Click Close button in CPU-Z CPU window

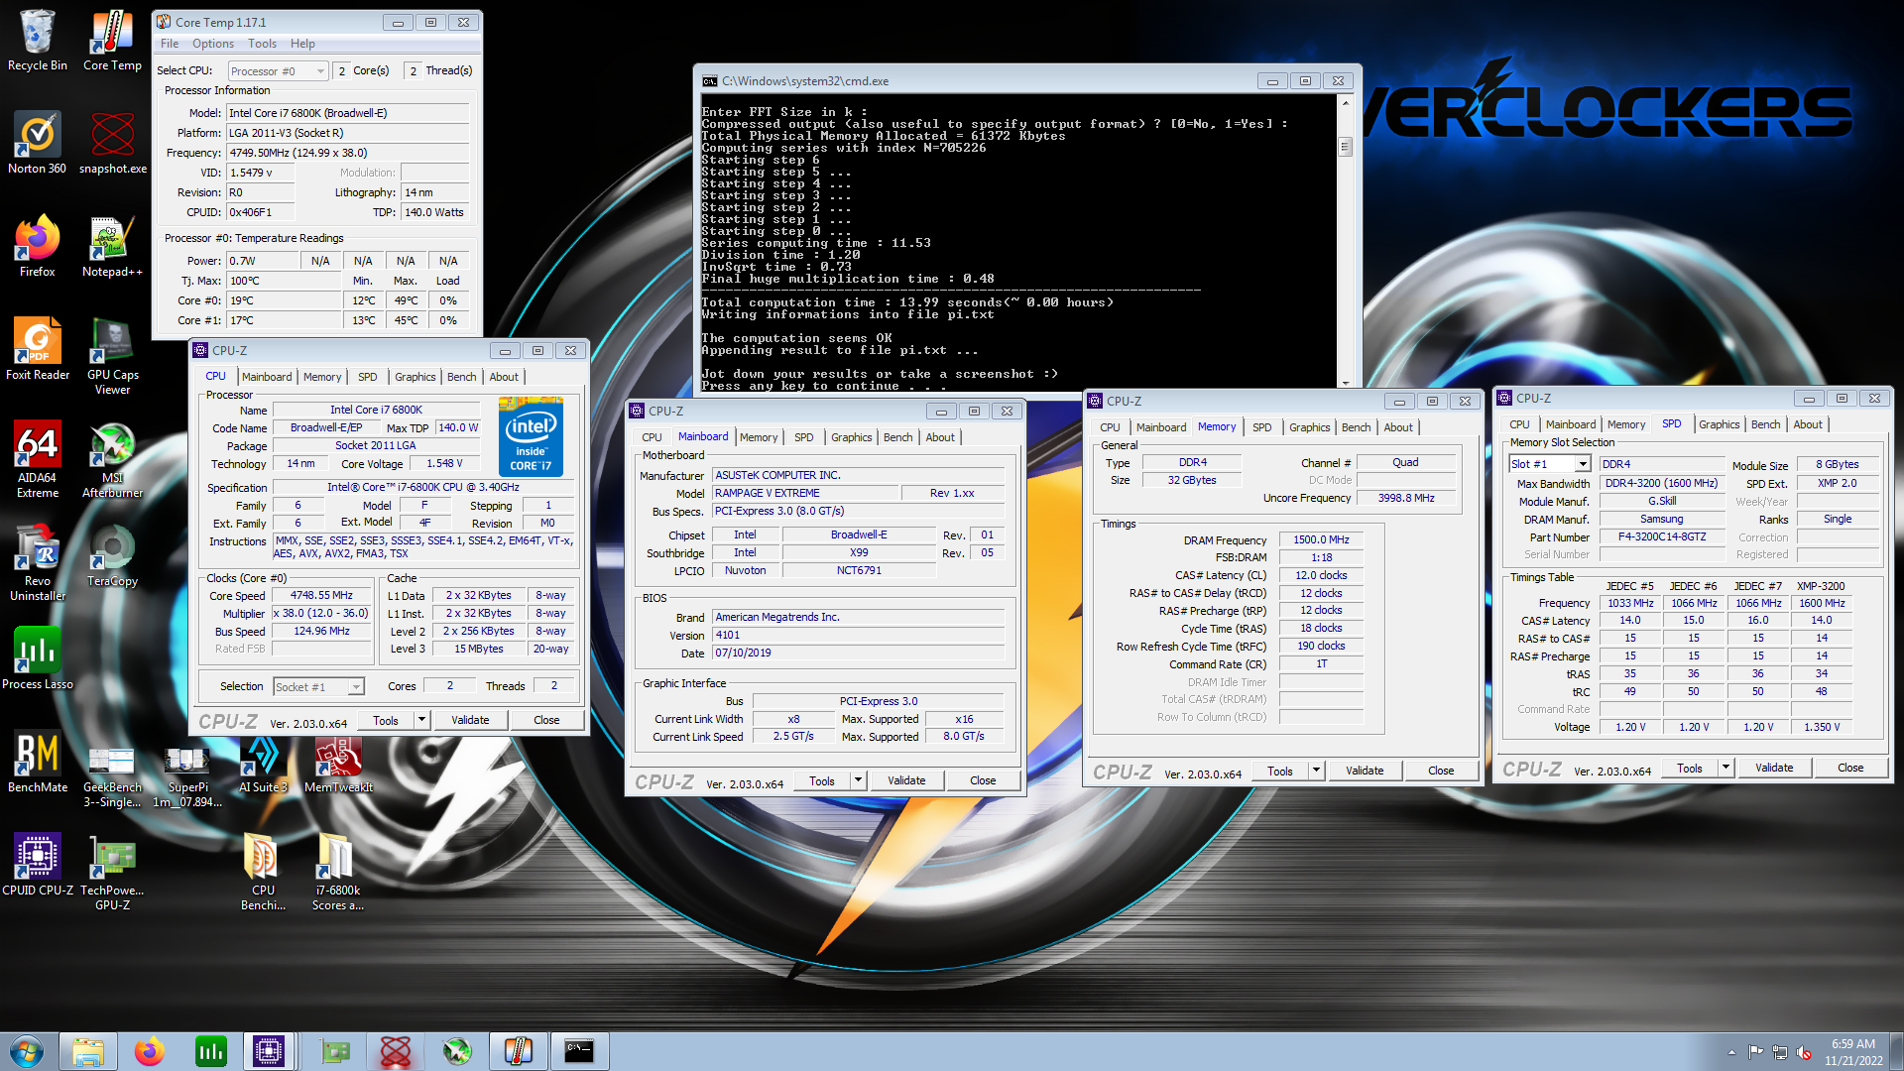pos(546,720)
